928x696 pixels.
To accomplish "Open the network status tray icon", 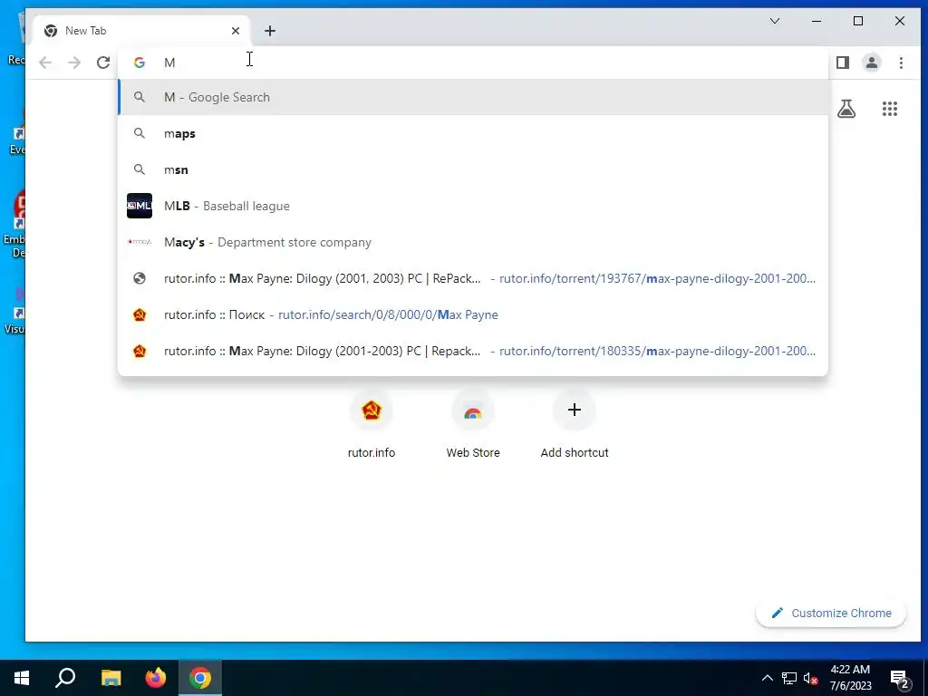I will pos(789,678).
